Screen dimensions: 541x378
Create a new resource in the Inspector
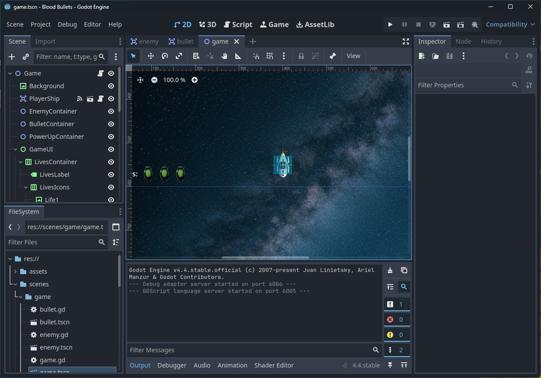point(421,56)
